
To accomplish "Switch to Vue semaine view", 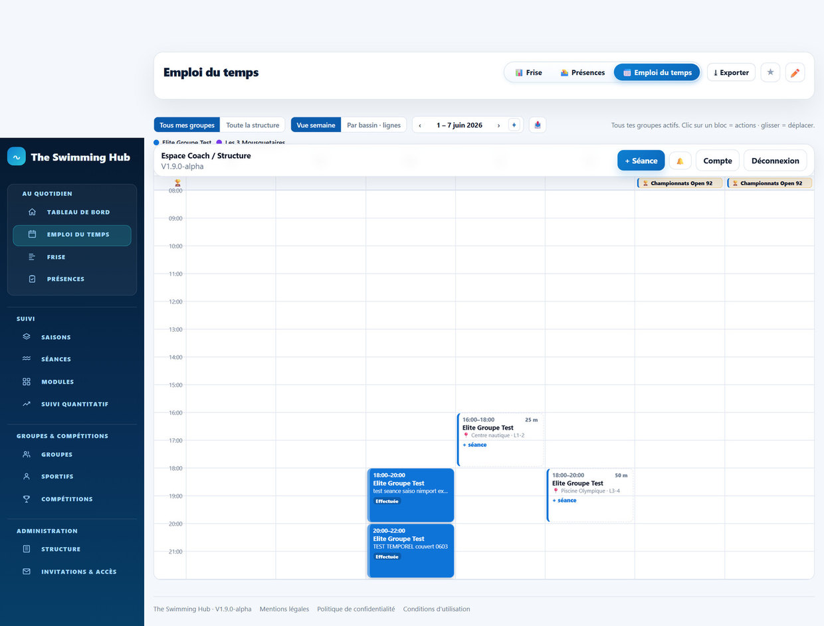I will pos(316,125).
